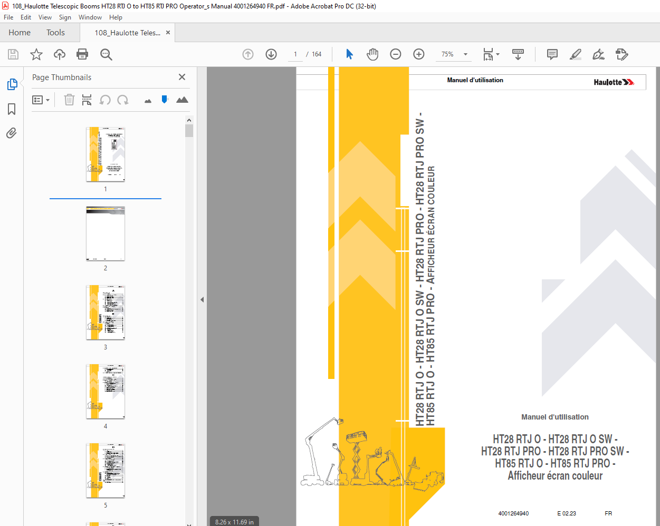This screenshot has height=526, width=660.
Task: Open fit page options icon
Action: coord(491,54)
